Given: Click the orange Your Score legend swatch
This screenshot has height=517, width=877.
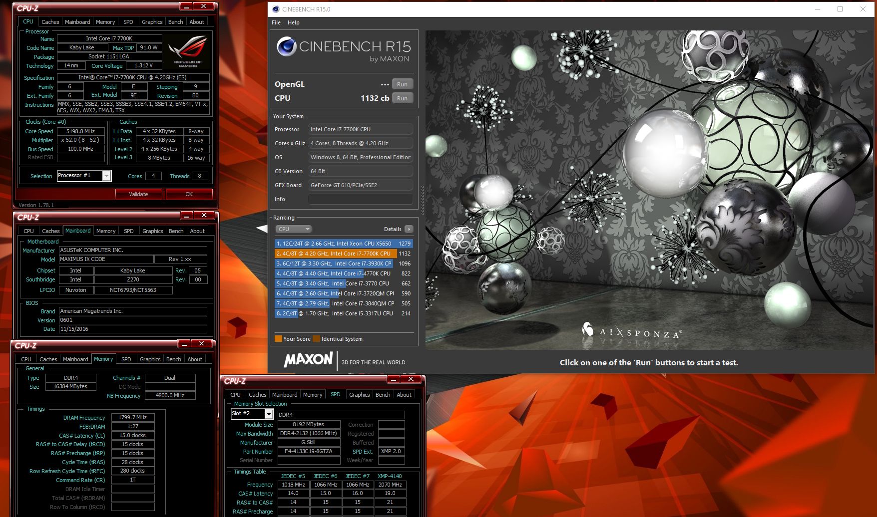Looking at the screenshot, I should click(278, 339).
